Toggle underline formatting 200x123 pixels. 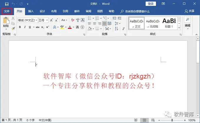click(x=30, y=27)
